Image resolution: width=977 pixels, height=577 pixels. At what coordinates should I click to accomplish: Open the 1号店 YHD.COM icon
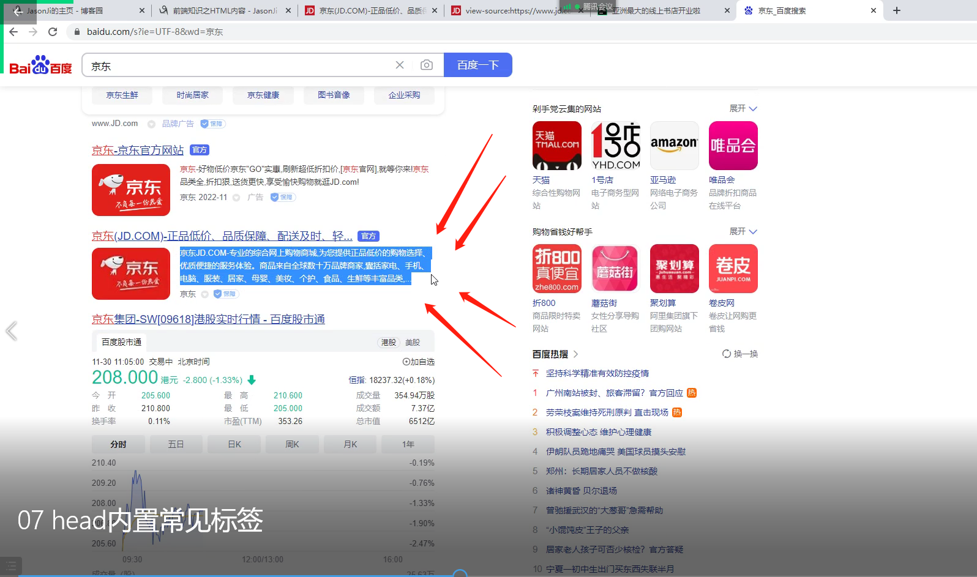tap(616, 146)
